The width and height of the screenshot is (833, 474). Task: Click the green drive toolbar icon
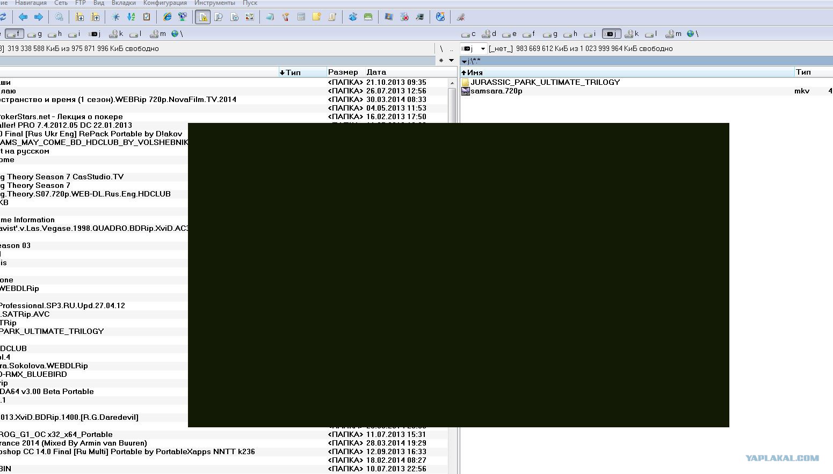click(368, 17)
